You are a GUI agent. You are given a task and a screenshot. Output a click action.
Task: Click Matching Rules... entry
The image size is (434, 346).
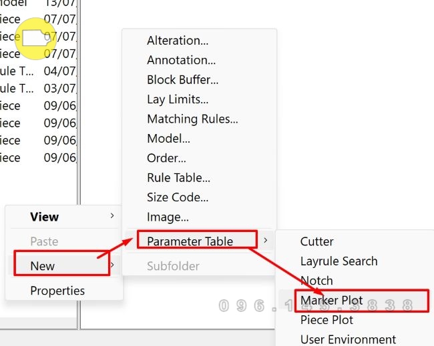pyautogui.click(x=192, y=119)
